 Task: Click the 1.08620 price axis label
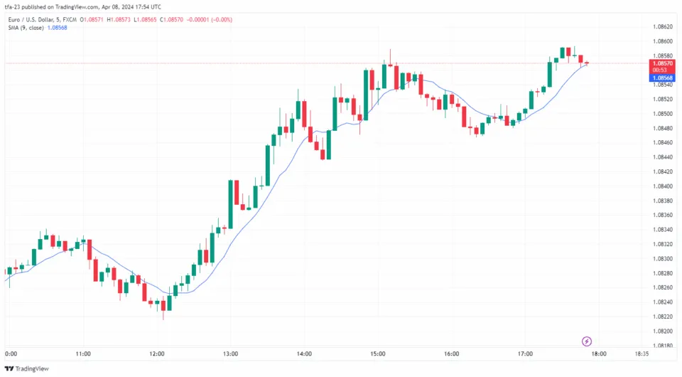tap(662, 26)
